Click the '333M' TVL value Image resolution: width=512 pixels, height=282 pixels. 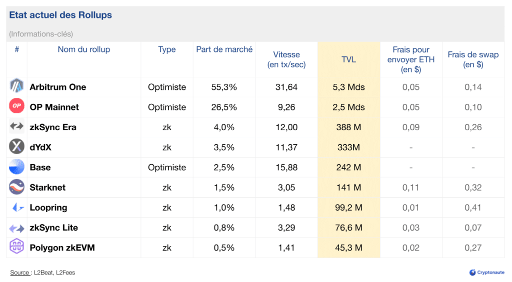(348, 147)
